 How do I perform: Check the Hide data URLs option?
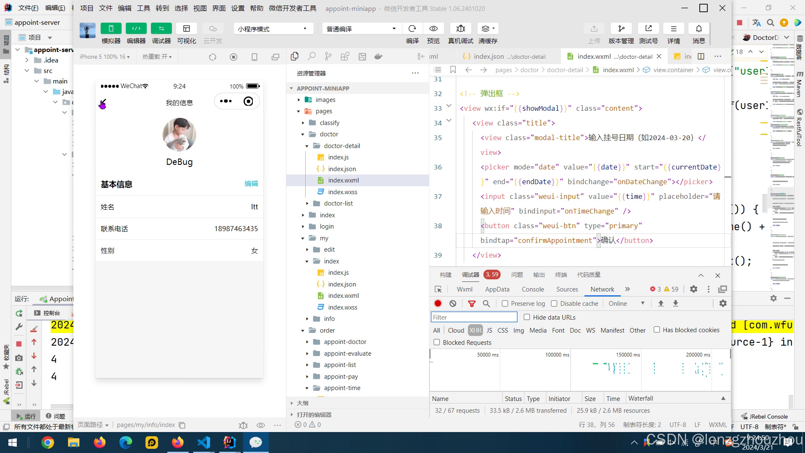click(527, 317)
